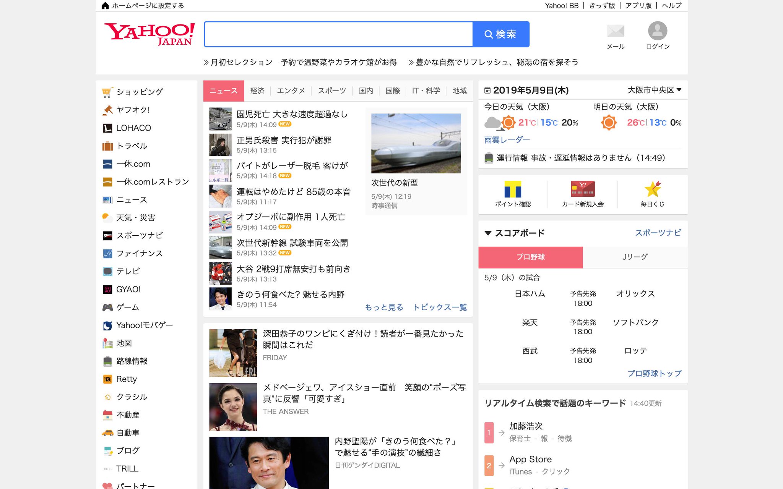The image size is (783, 489).
Task: Open the 大阪市中央区 location dropdown
Action: point(654,90)
